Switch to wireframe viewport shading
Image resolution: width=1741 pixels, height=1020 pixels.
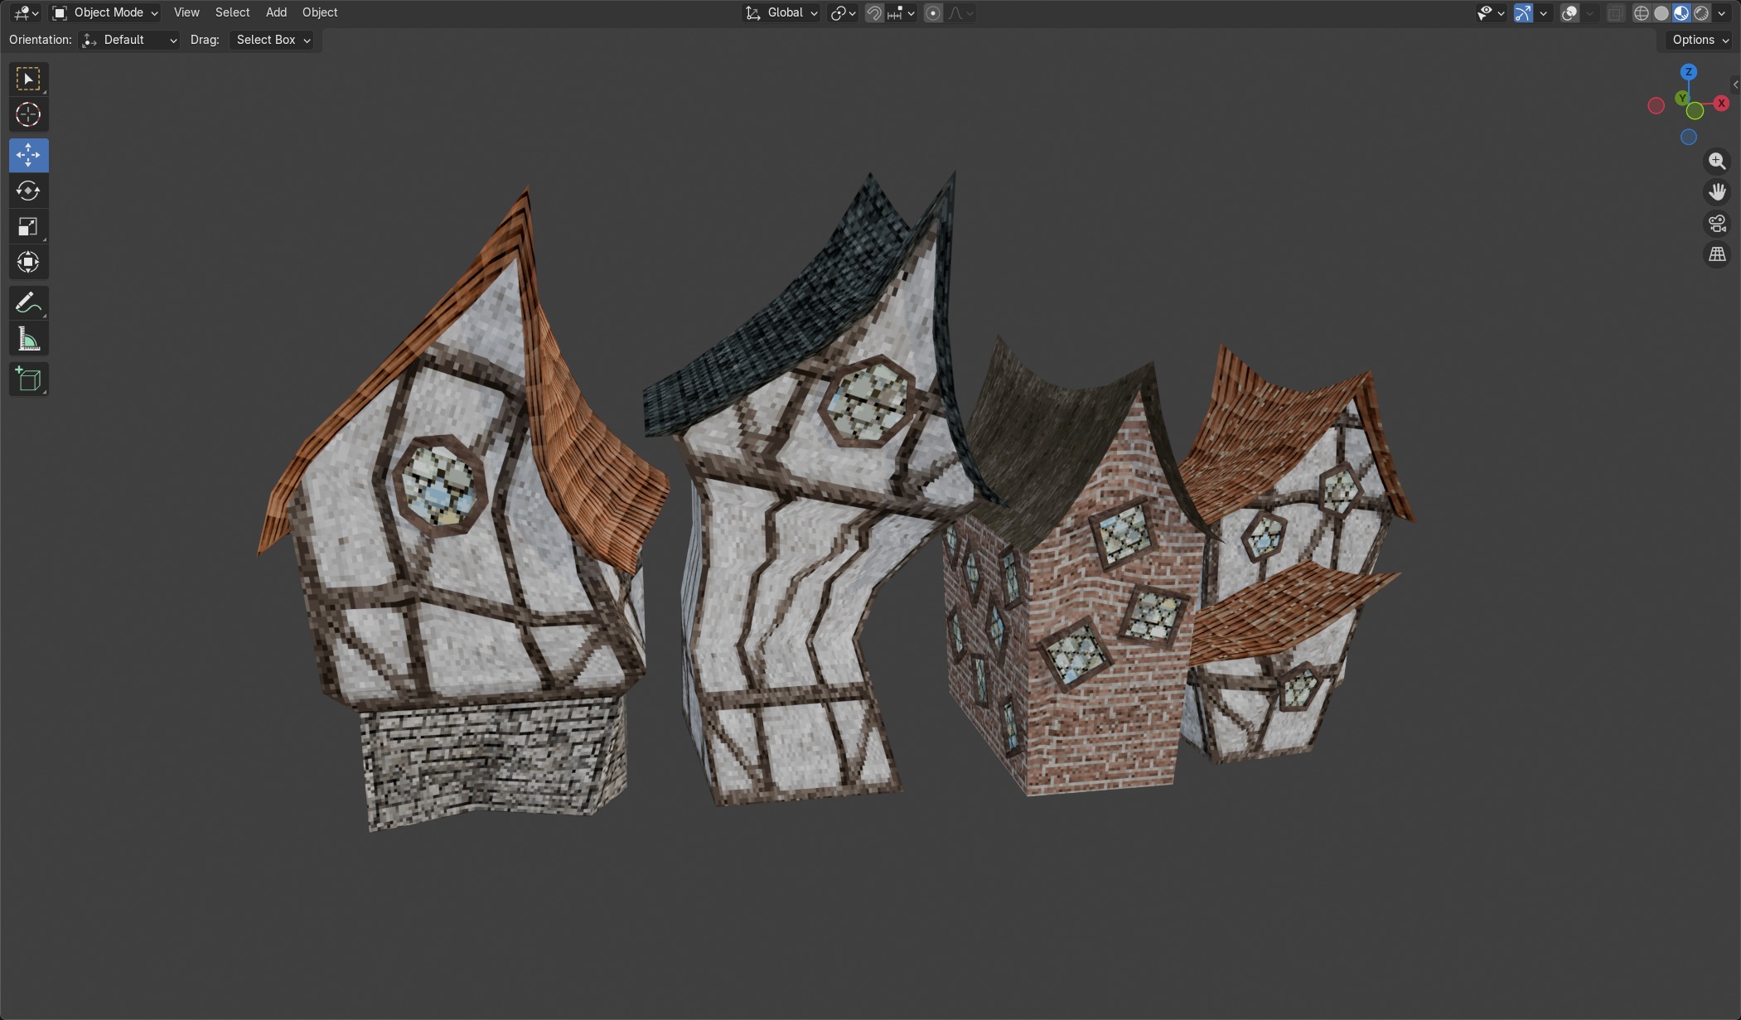[x=1641, y=13]
